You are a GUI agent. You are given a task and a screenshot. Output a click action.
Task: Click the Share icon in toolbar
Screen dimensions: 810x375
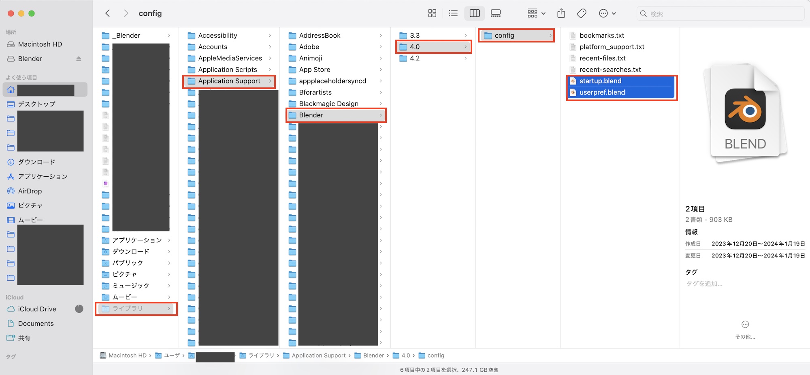click(561, 13)
